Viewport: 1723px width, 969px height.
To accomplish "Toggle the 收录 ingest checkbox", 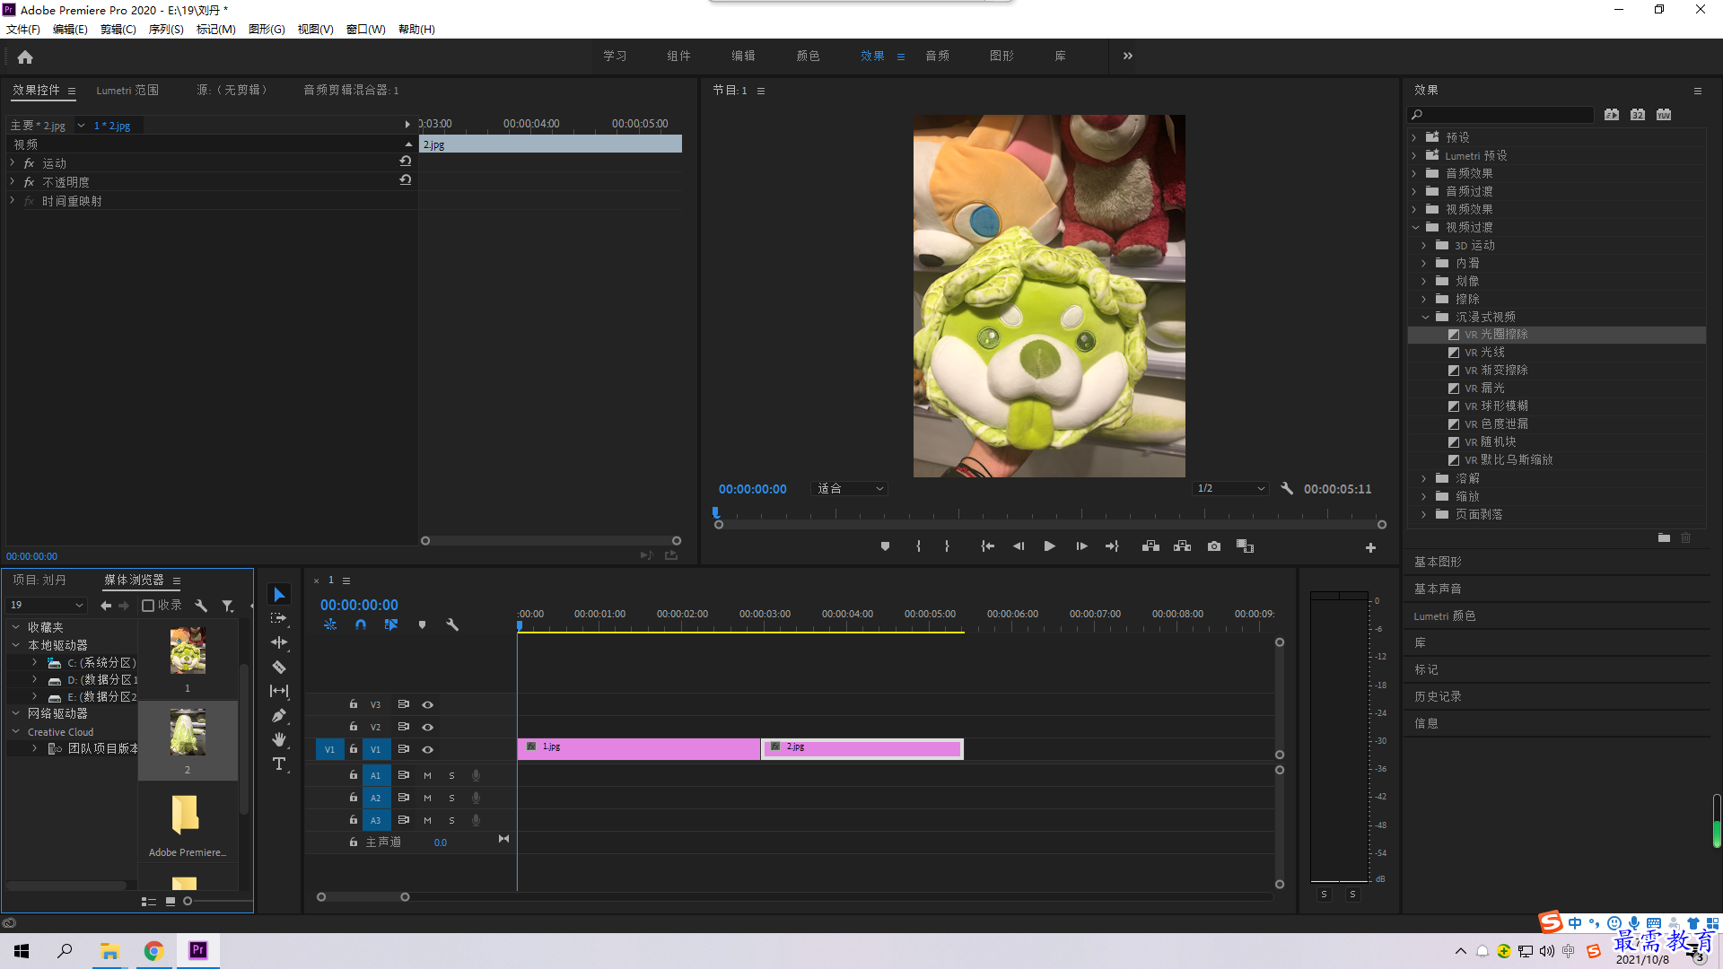I will 149,606.
